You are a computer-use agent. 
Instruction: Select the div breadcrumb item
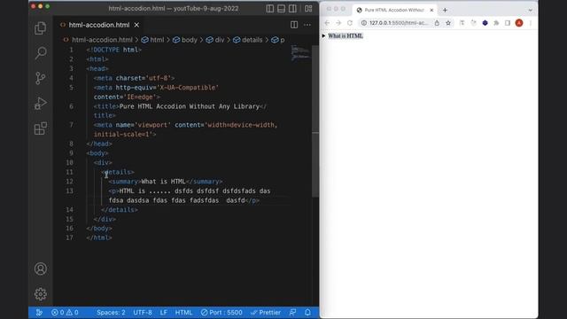point(215,40)
